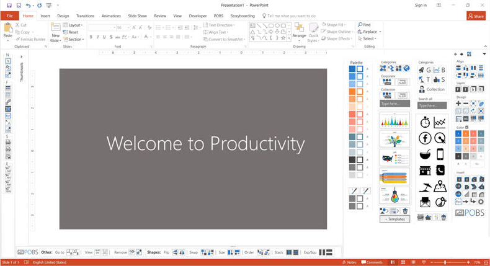Switch to the Insert tab
Image resolution: width=490 pixels, height=266 pixels.
45,16
